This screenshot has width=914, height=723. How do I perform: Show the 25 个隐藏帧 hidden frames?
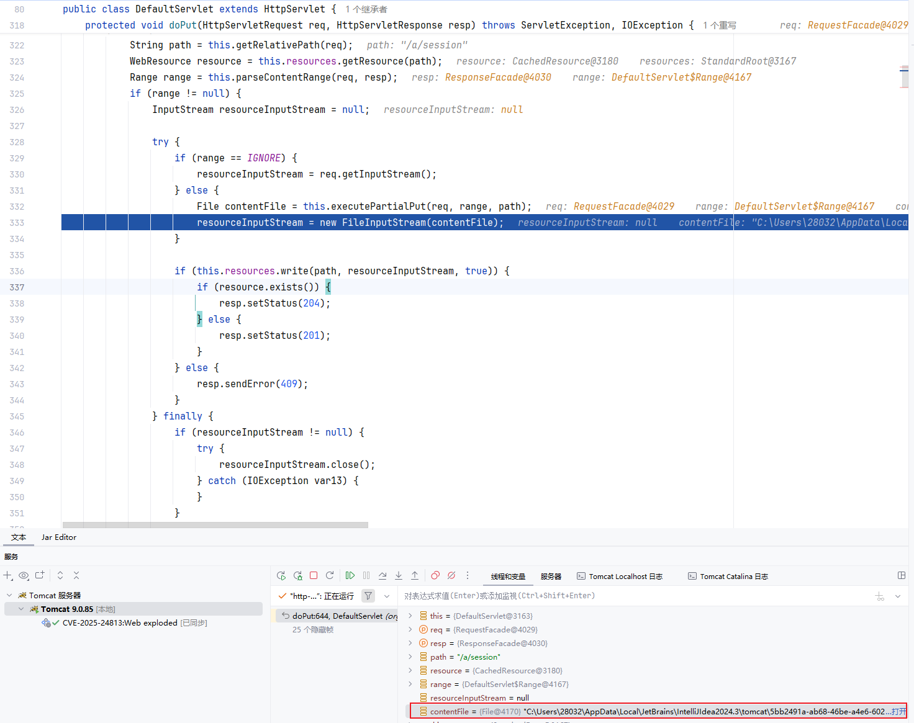point(313,629)
